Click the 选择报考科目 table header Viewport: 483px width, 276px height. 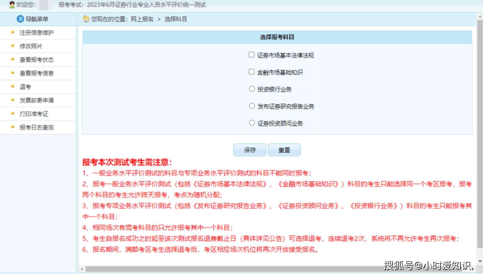277,37
